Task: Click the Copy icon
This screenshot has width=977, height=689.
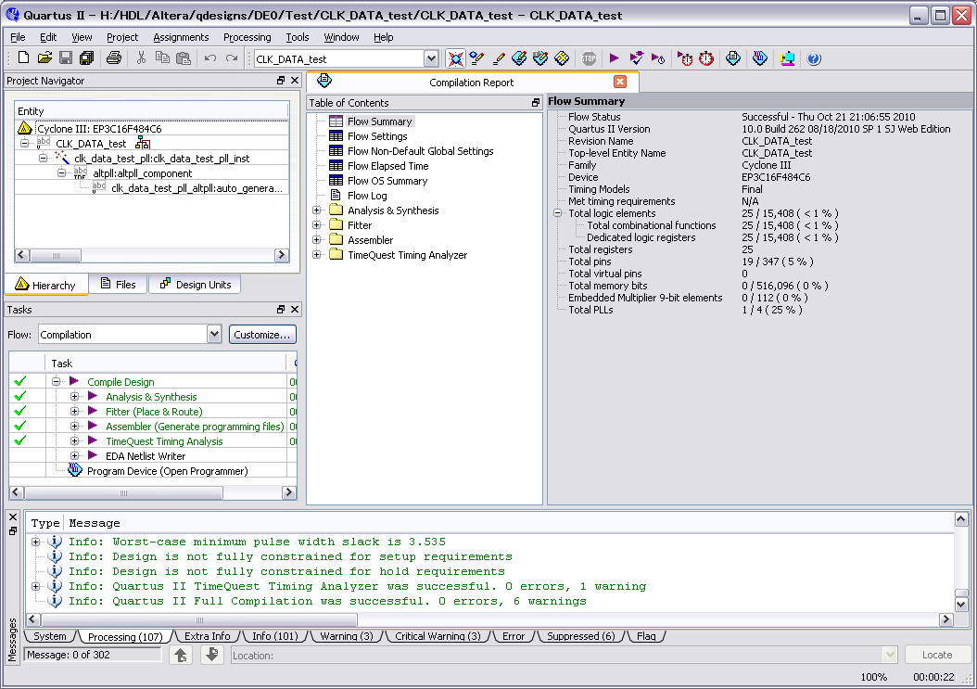Action: (x=162, y=58)
